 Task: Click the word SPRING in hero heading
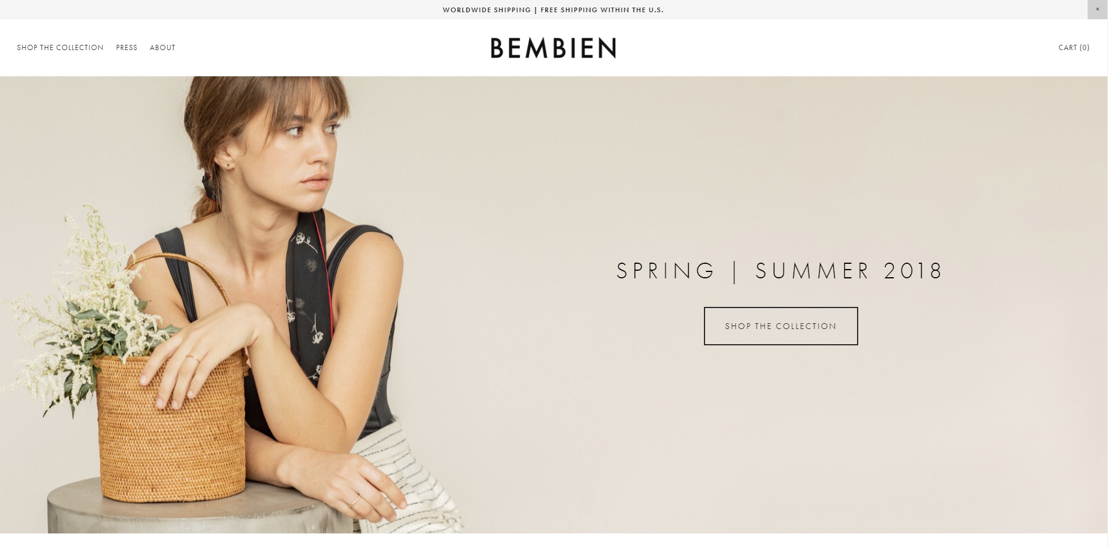pyautogui.click(x=665, y=271)
